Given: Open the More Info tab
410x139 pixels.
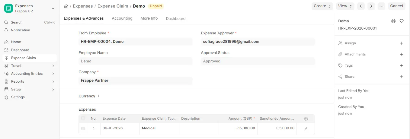Looking at the screenshot, I should pos(149,18).
